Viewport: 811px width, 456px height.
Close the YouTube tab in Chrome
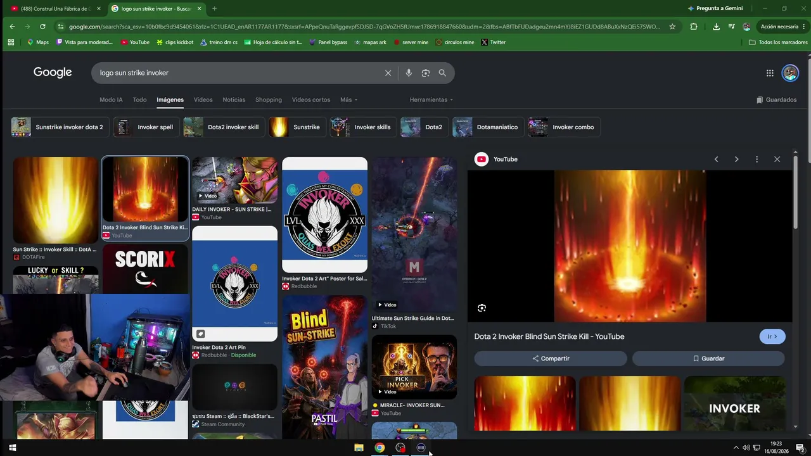[99, 8]
